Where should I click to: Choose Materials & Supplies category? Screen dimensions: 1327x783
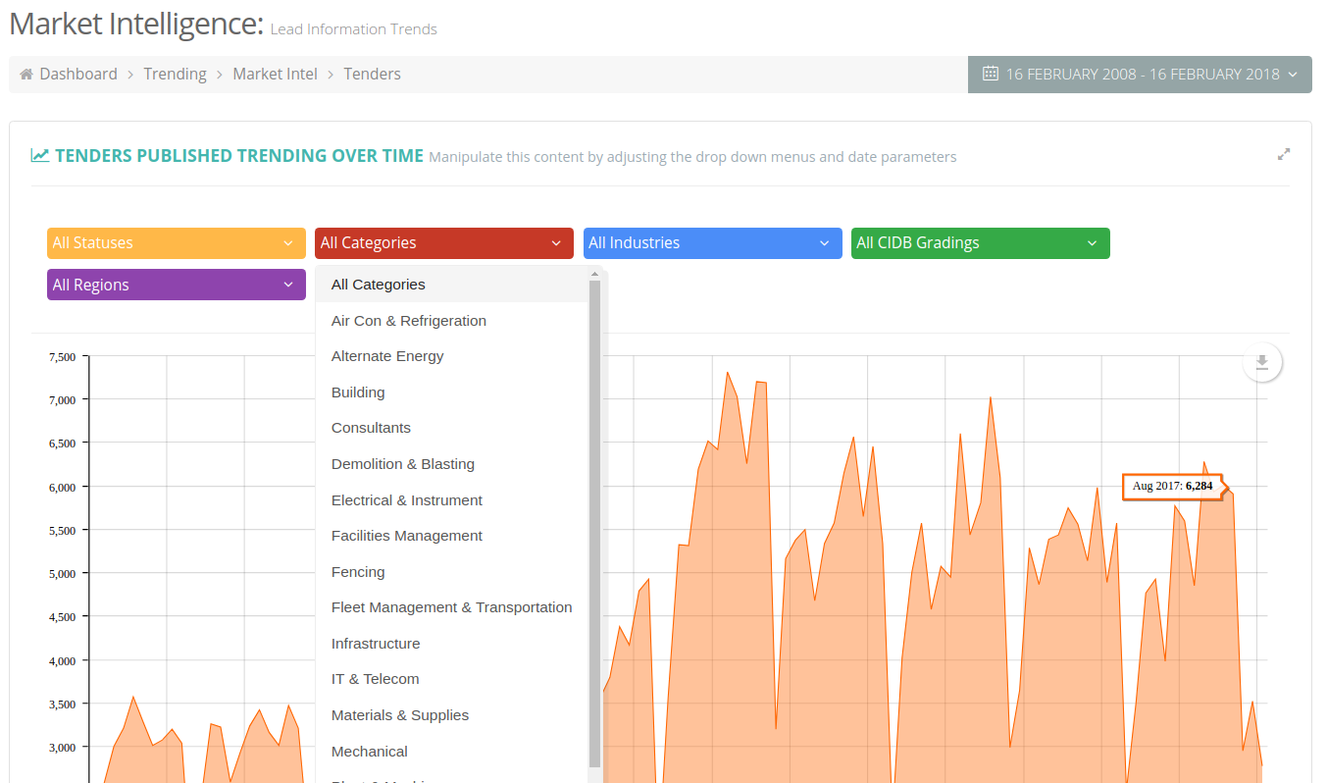pos(452,715)
